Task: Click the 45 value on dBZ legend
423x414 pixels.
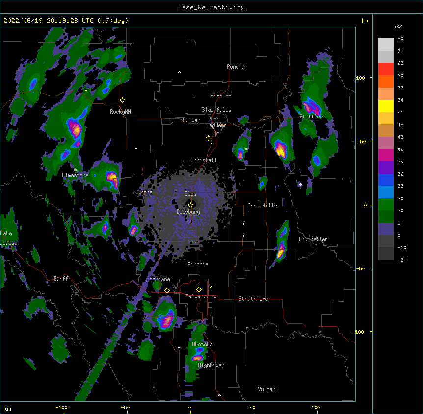Action: (x=400, y=137)
